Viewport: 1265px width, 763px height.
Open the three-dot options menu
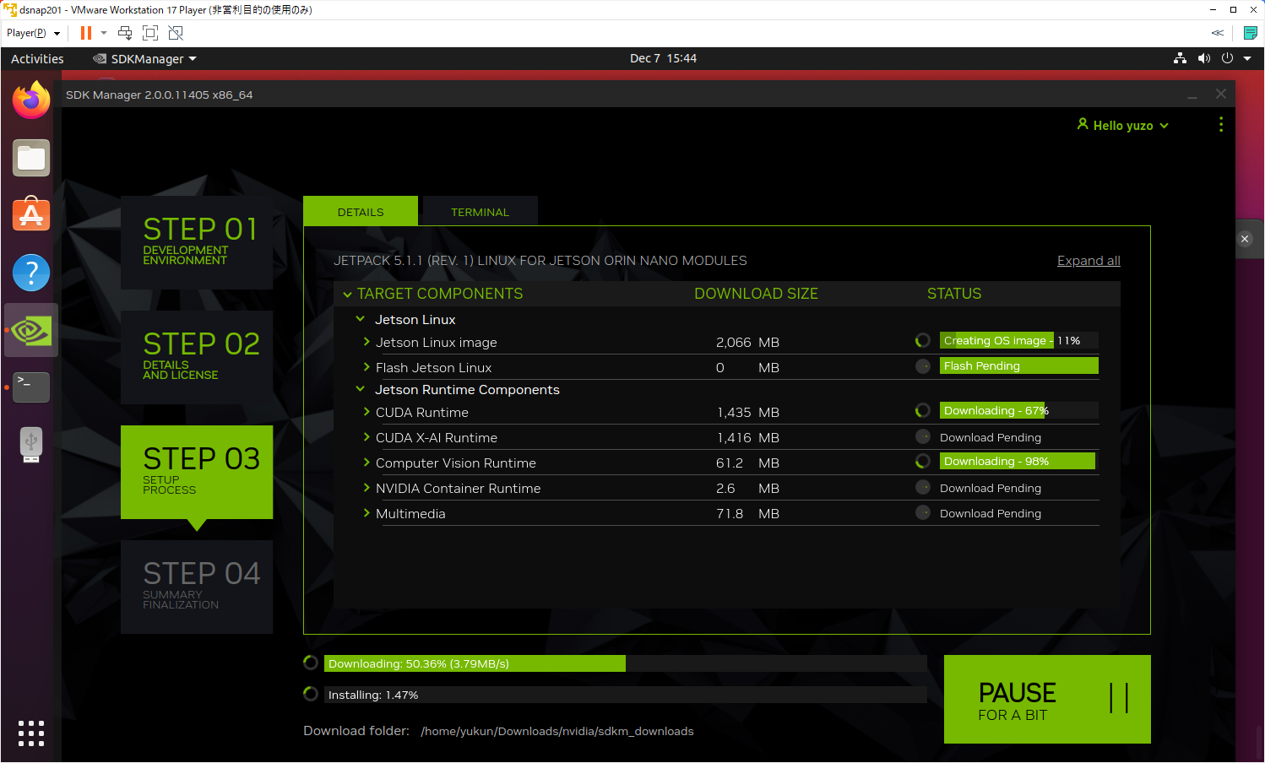click(x=1221, y=124)
